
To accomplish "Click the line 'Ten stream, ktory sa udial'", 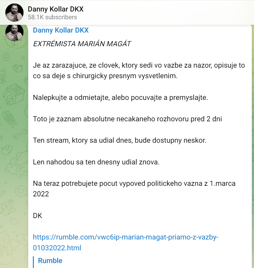I will (120, 140).
